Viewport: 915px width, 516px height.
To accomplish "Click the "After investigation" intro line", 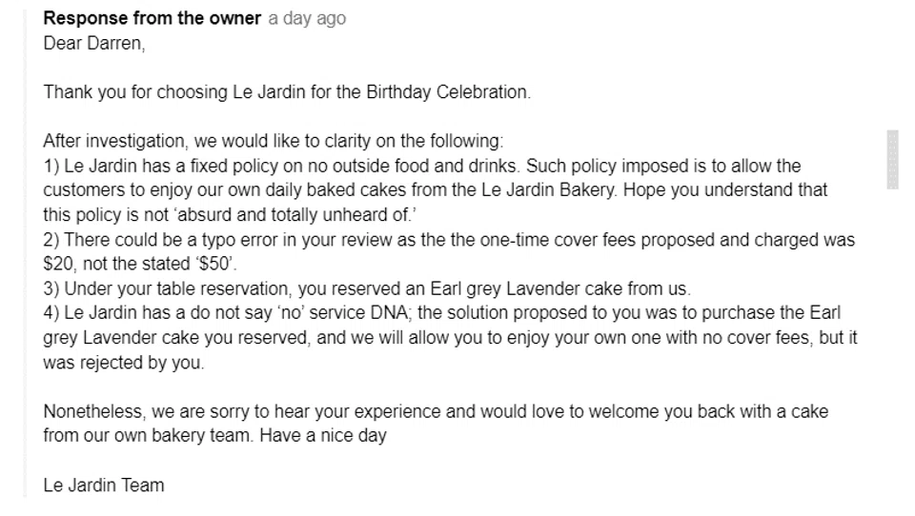I will pos(272,142).
